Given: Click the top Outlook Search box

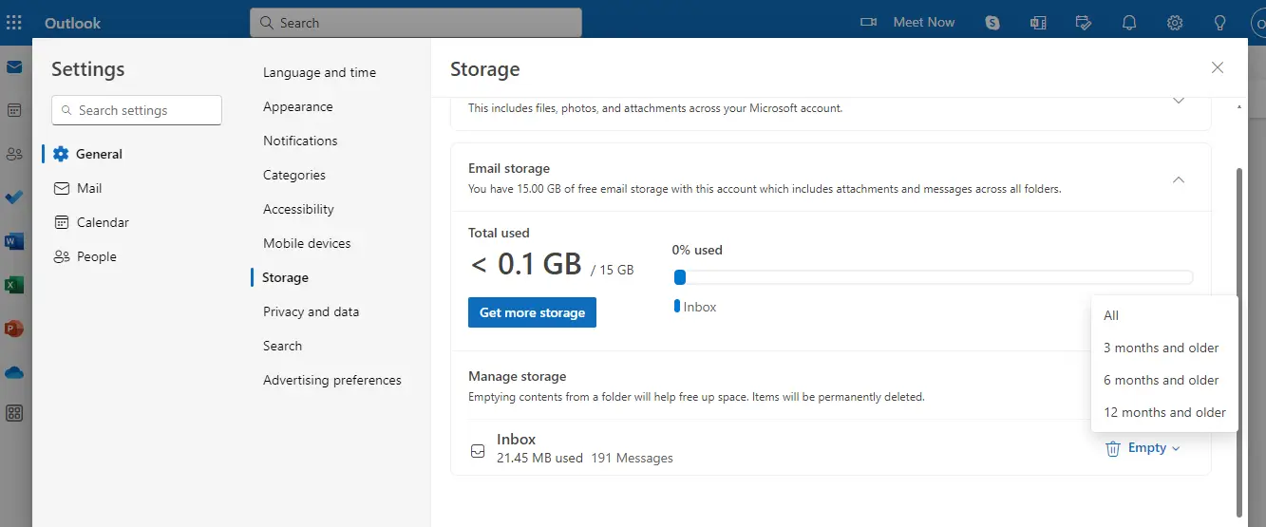Looking at the screenshot, I should click(x=416, y=23).
